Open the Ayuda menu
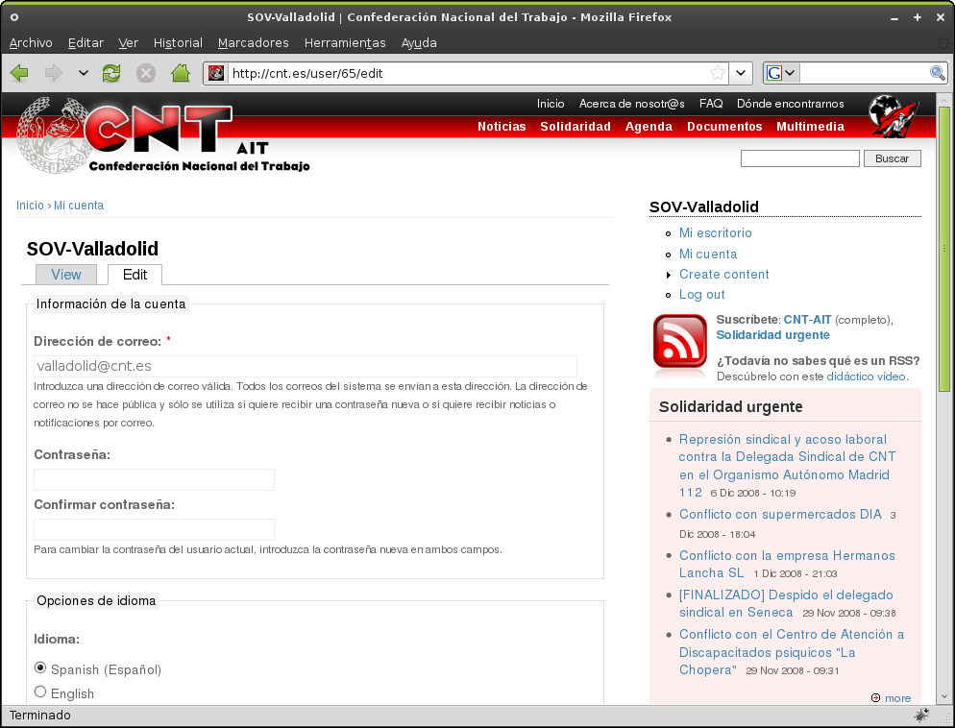955x728 pixels. click(419, 42)
